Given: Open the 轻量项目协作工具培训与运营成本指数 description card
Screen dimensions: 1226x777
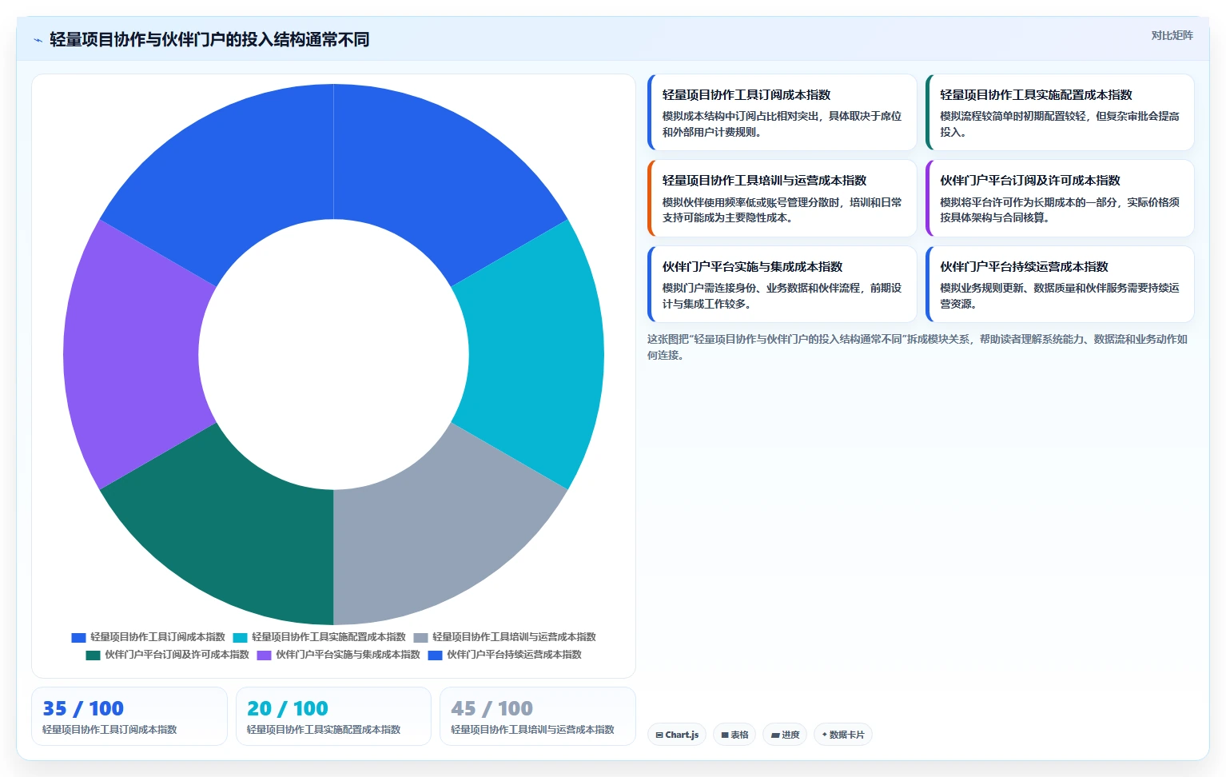Looking at the screenshot, I should 782,198.
